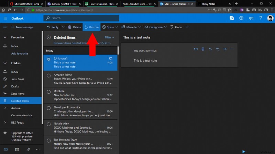Viewport: 275px width, 154px height.
Task: Click the Add favourite link
Action: point(20,54)
